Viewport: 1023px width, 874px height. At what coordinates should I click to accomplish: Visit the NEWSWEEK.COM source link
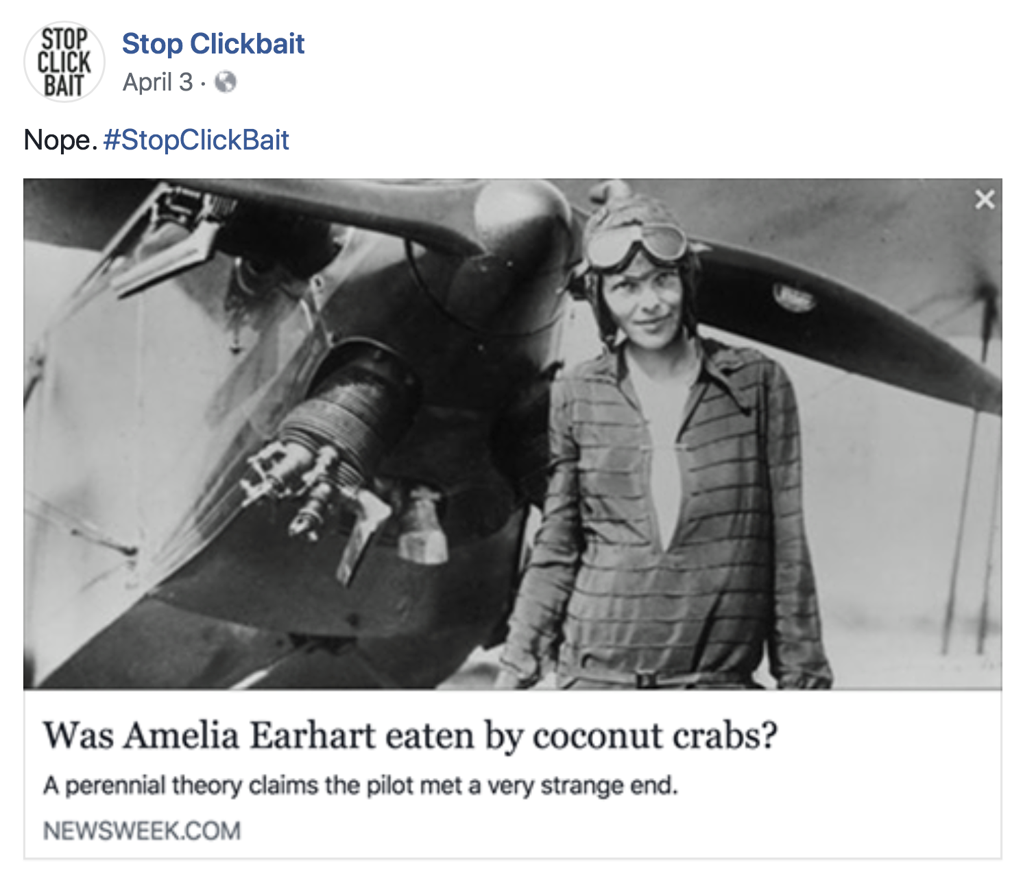(142, 831)
